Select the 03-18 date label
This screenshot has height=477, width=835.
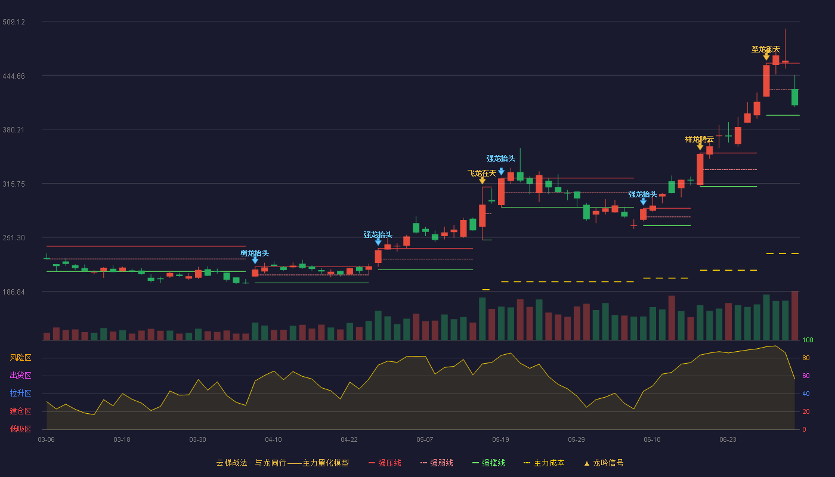pos(122,439)
